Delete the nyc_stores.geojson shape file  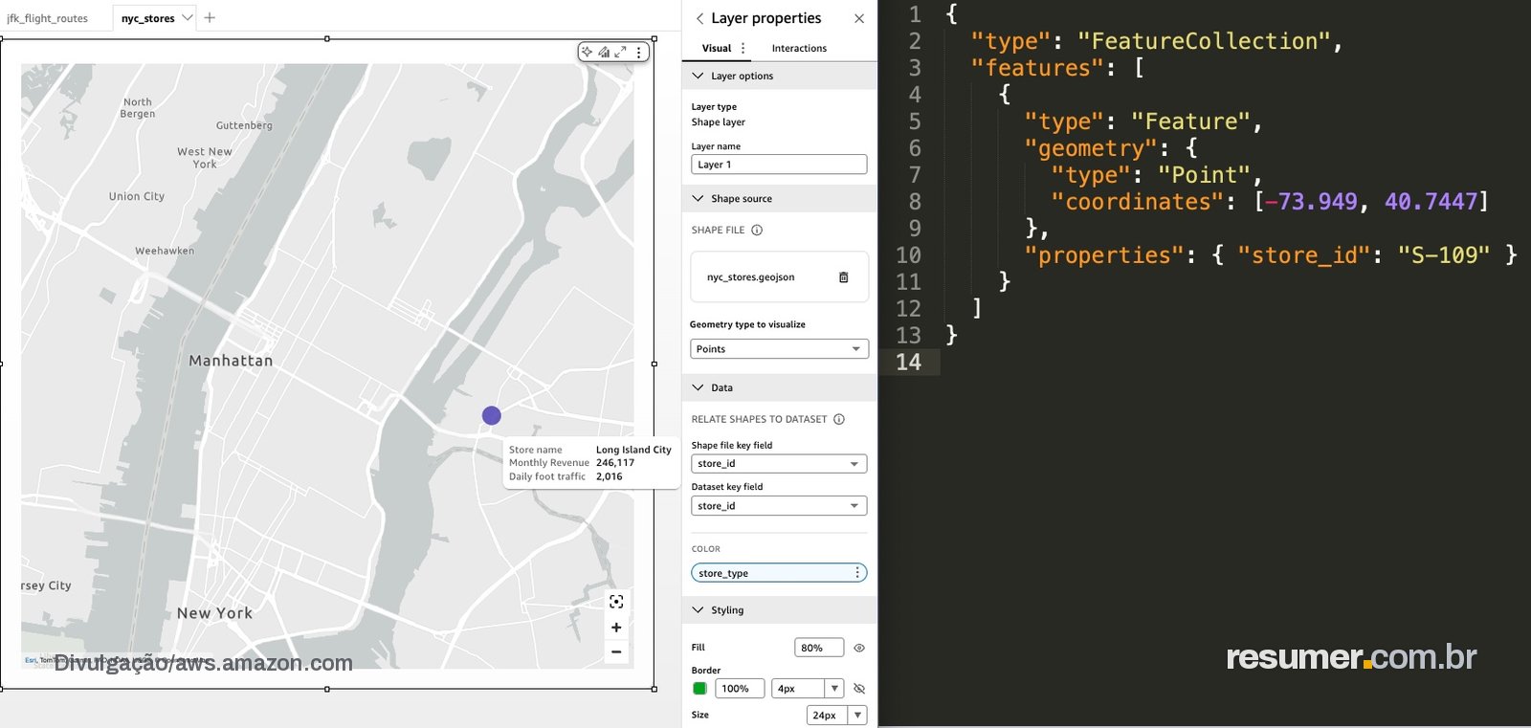click(x=843, y=277)
